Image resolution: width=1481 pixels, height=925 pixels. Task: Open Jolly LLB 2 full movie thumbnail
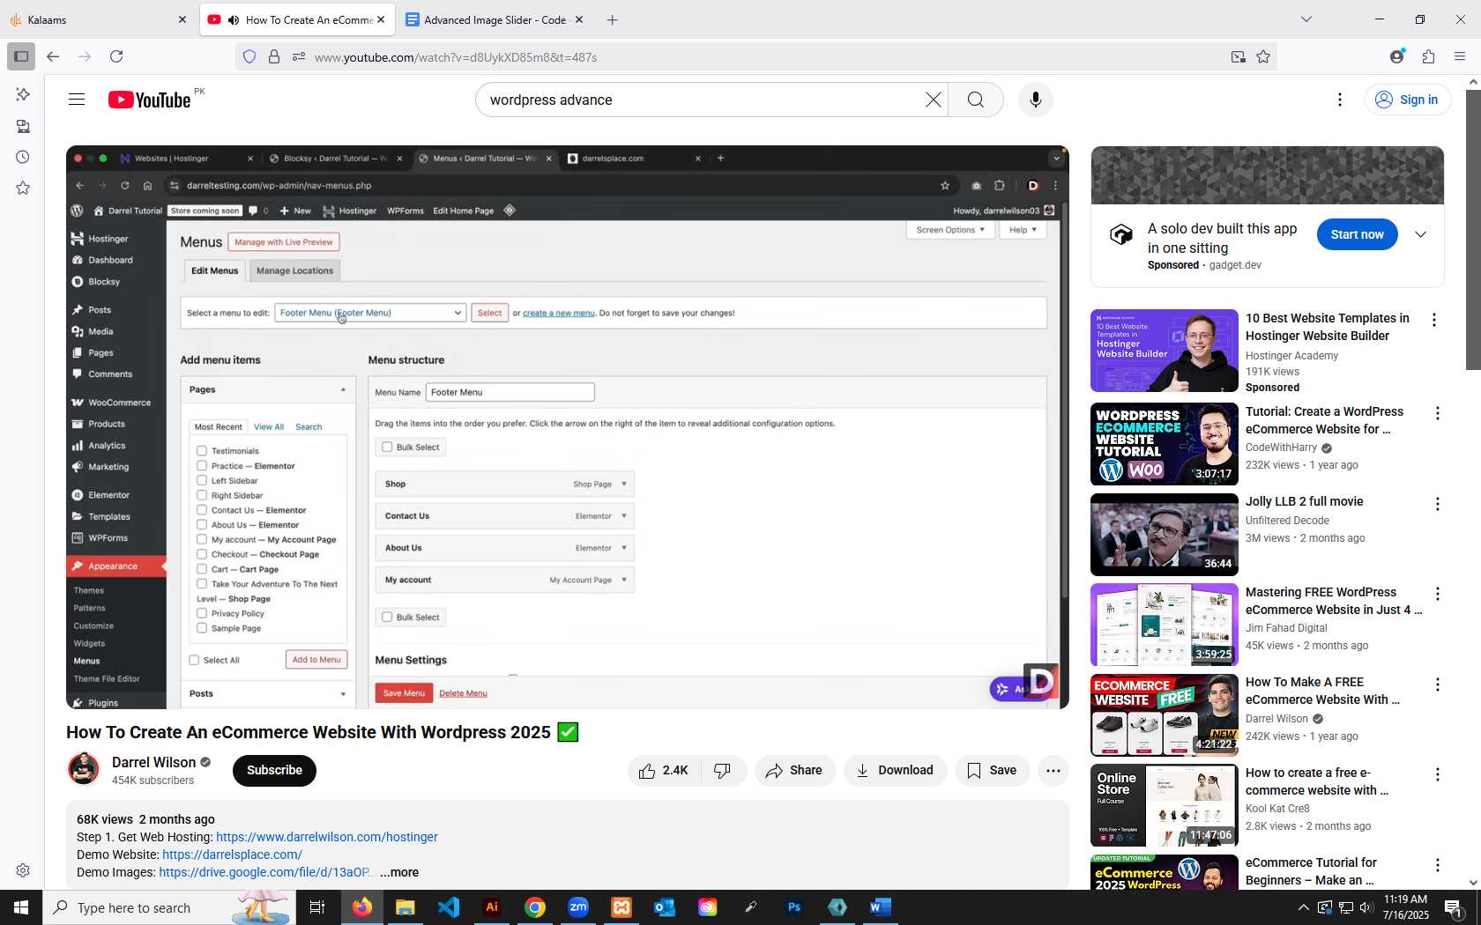coord(1164,535)
